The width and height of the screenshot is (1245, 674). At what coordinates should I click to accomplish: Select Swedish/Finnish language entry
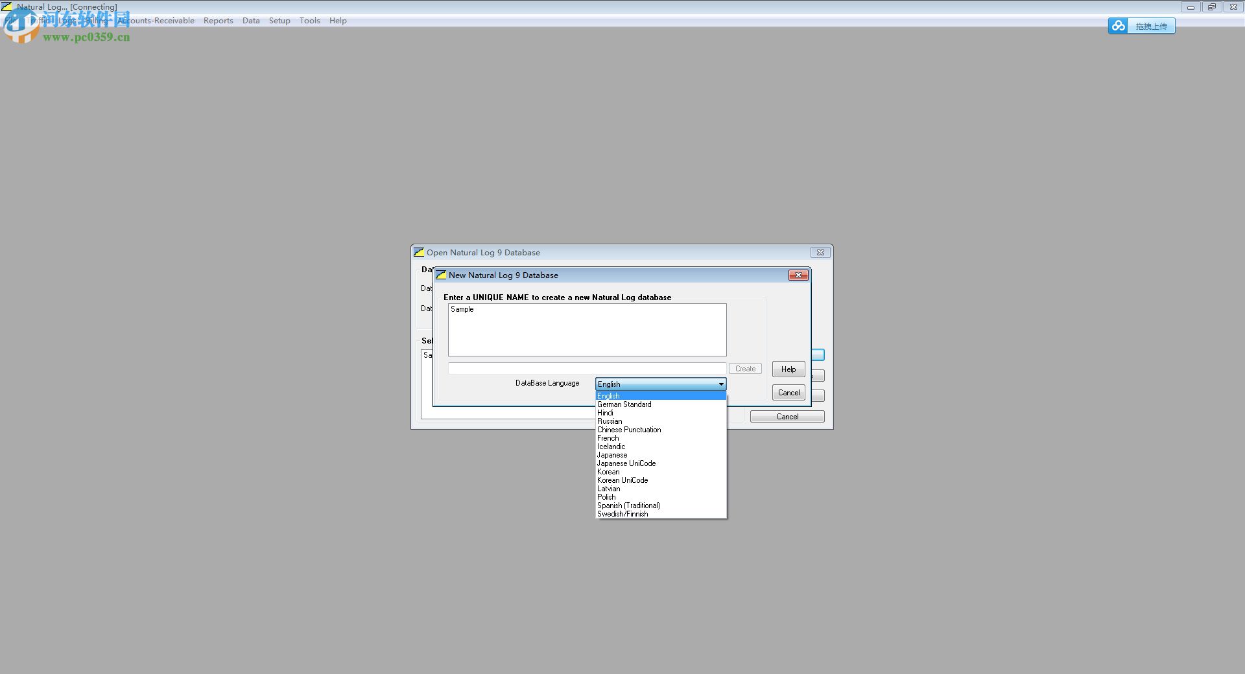(x=661, y=514)
